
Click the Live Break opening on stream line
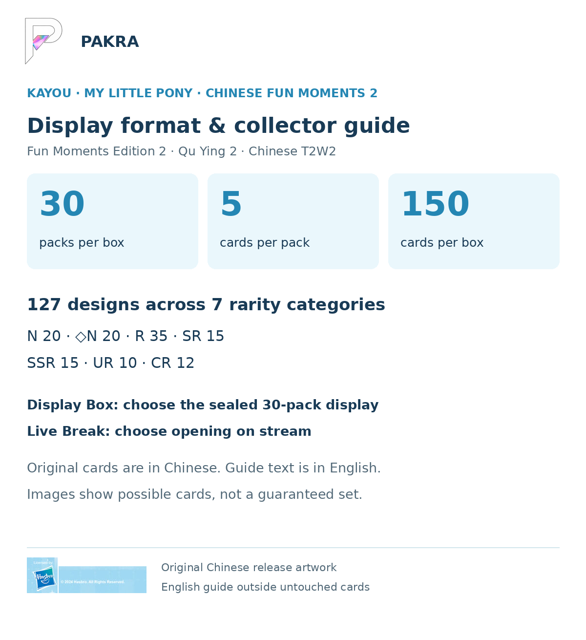[x=169, y=431]
